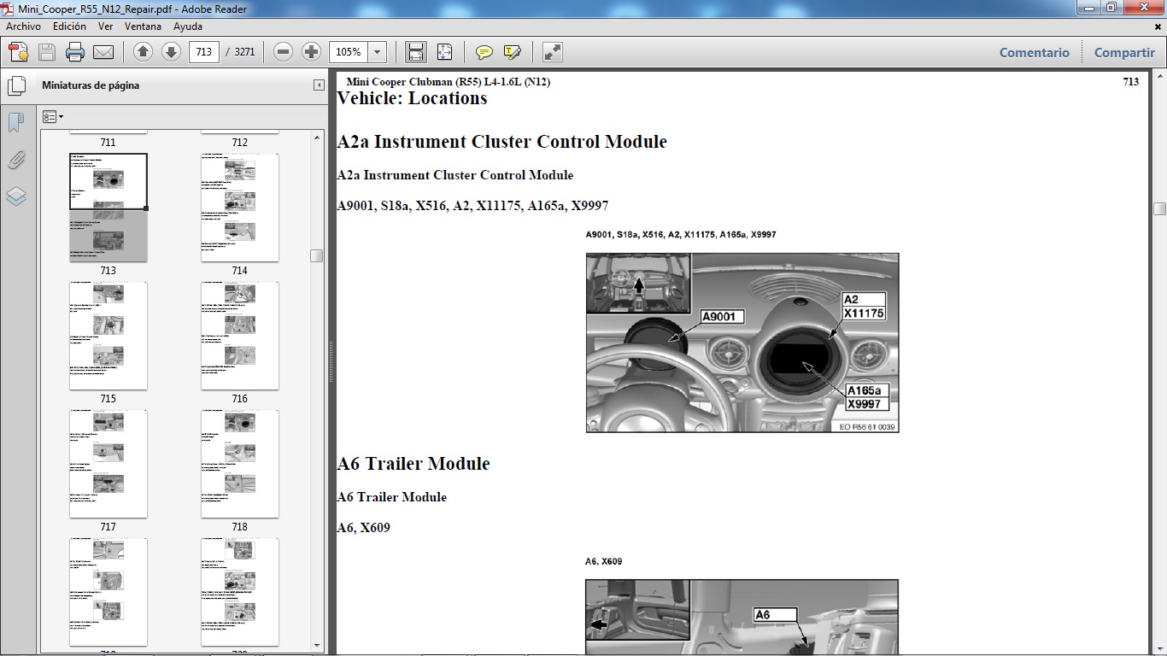The height and width of the screenshot is (656, 1167).
Task: Open the Ayuda menu
Action: coord(188,26)
